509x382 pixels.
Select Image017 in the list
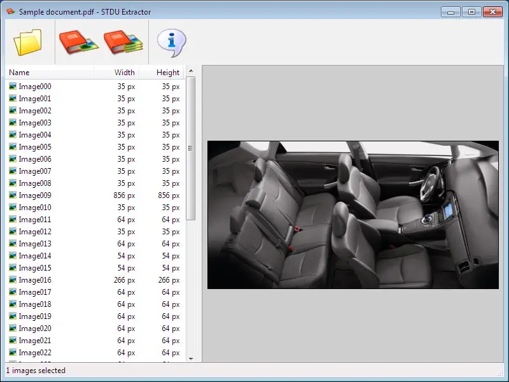(95, 292)
